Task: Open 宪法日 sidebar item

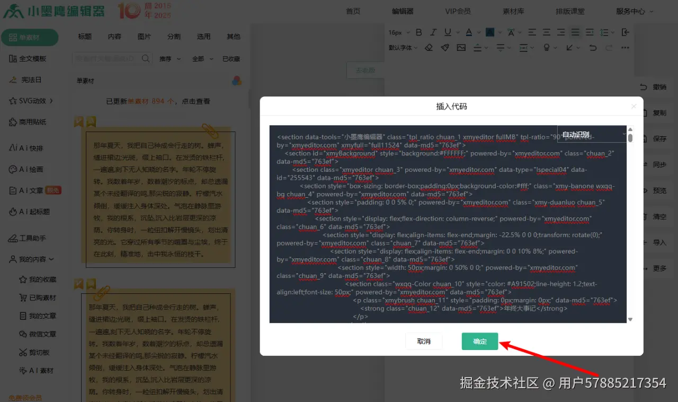Action: click(x=25, y=80)
